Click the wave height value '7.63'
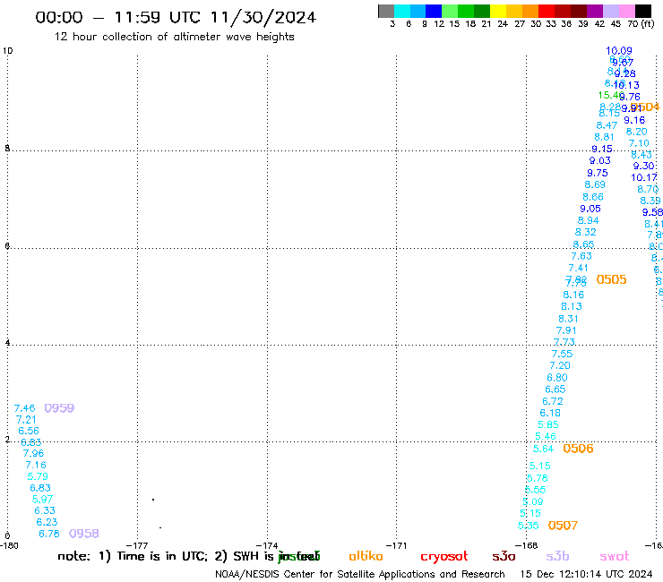The image size is (663, 582). (x=581, y=256)
